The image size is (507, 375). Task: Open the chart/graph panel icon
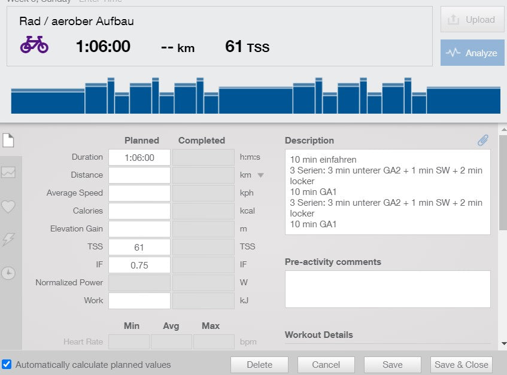click(8, 172)
